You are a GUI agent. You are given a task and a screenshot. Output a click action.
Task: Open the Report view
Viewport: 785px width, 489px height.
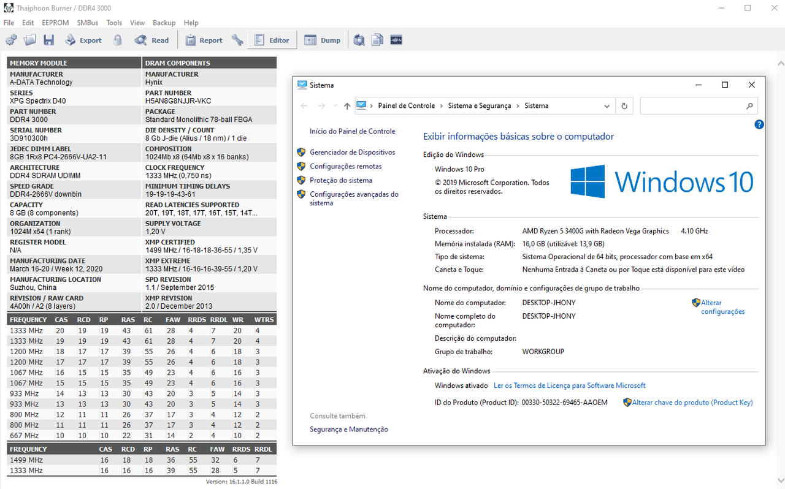pyautogui.click(x=204, y=40)
